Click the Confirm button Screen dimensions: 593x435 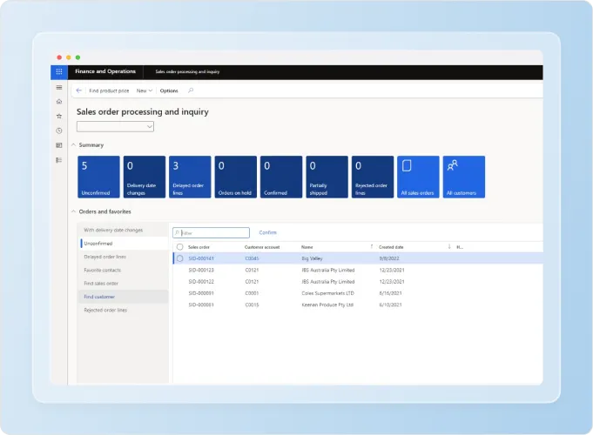tap(267, 232)
